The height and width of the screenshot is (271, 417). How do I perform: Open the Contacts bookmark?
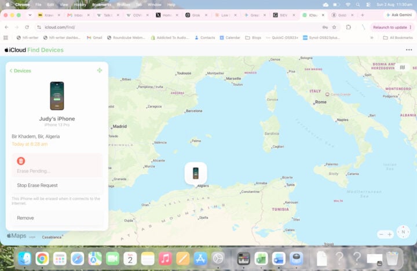pos(205,38)
